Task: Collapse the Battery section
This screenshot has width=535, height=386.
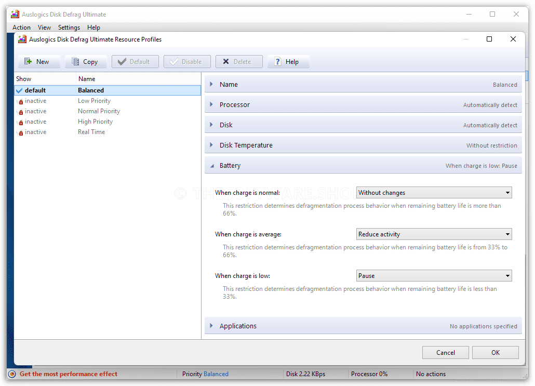Action: (x=363, y=166)
